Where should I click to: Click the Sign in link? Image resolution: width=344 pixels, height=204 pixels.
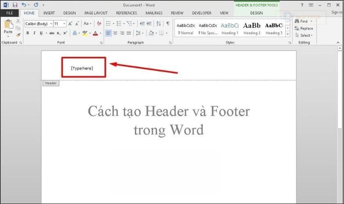[x=337, y=13]
